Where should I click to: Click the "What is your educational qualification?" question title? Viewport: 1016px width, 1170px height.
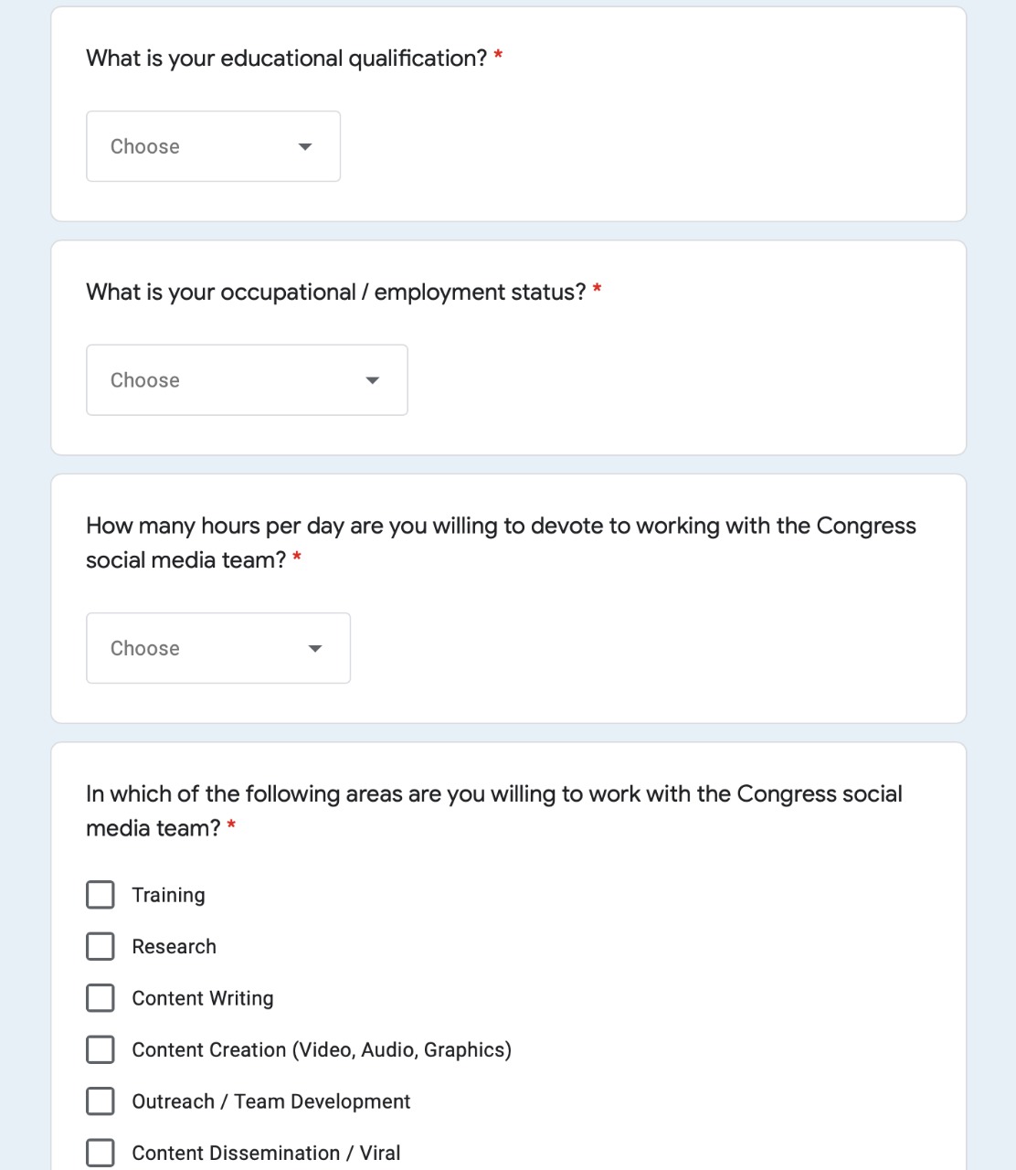(x=286, y=58)
